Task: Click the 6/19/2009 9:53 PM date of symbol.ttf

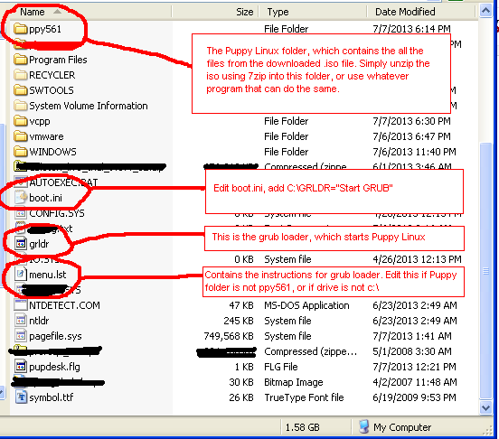Action: coord(414,397)
